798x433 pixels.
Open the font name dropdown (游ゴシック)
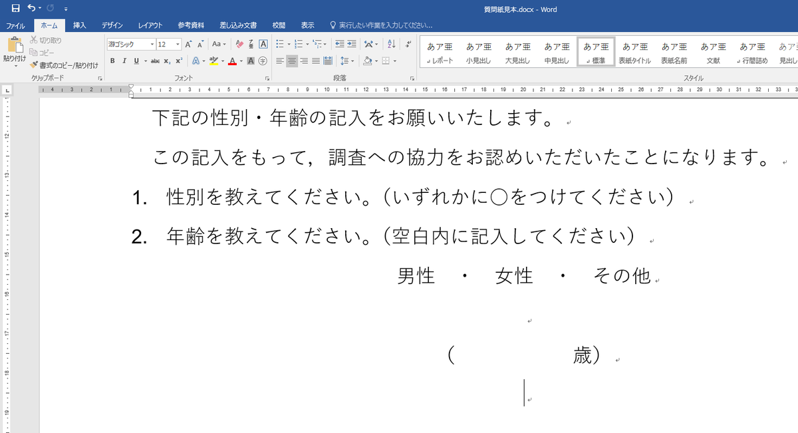[152, 44]
